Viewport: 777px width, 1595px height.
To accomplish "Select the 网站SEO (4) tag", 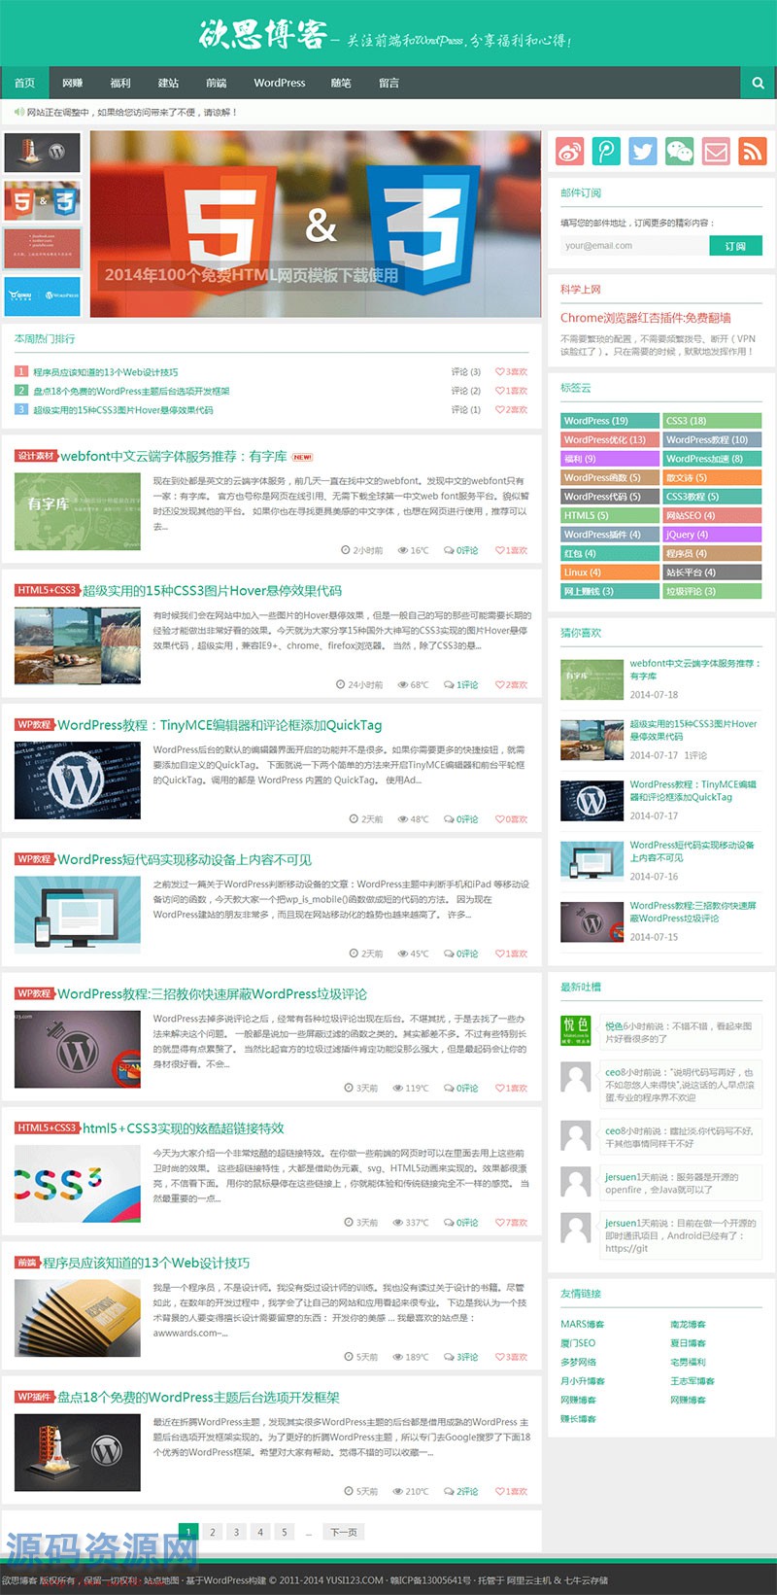I will click(712, 515).
